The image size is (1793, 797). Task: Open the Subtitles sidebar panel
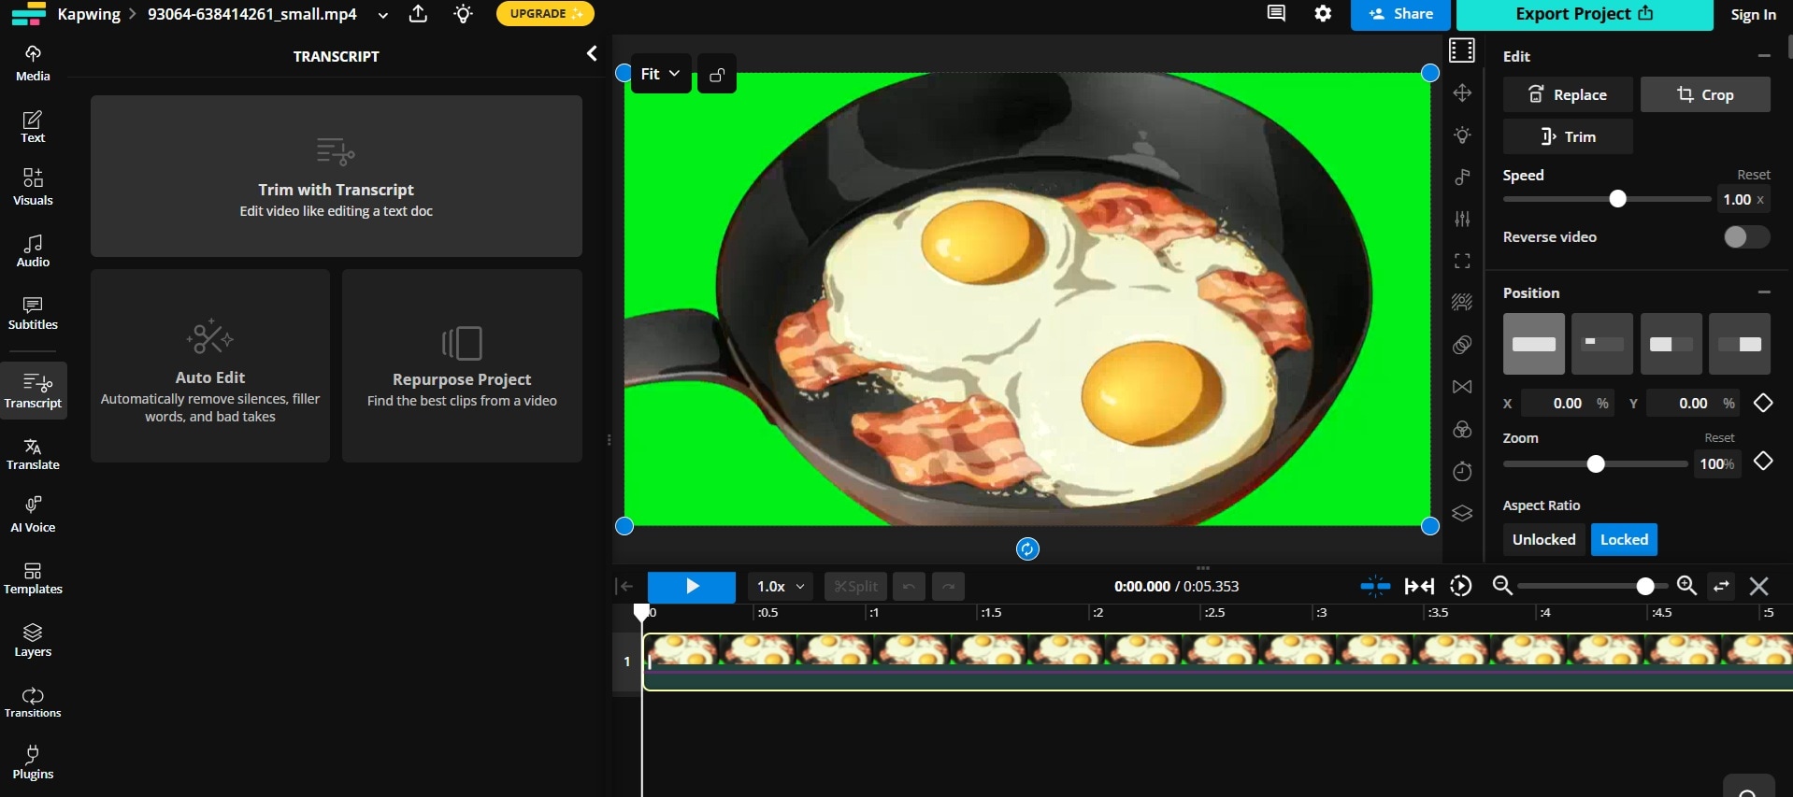tap(33, 313)
